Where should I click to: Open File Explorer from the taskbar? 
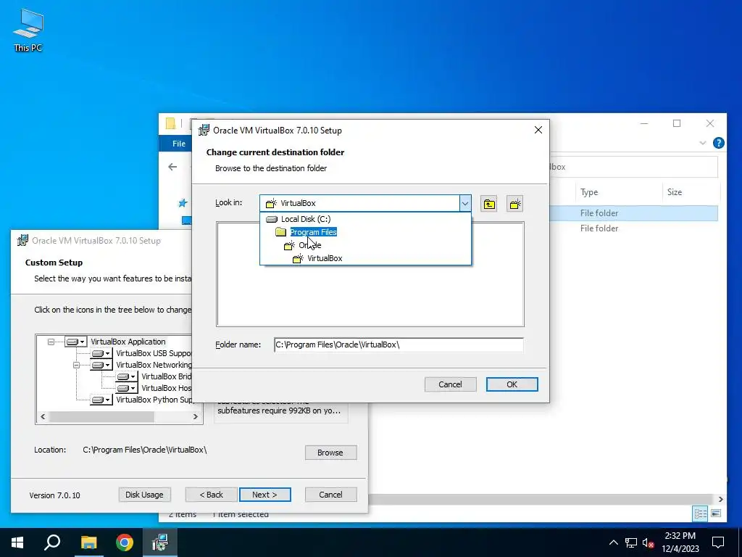88,542
